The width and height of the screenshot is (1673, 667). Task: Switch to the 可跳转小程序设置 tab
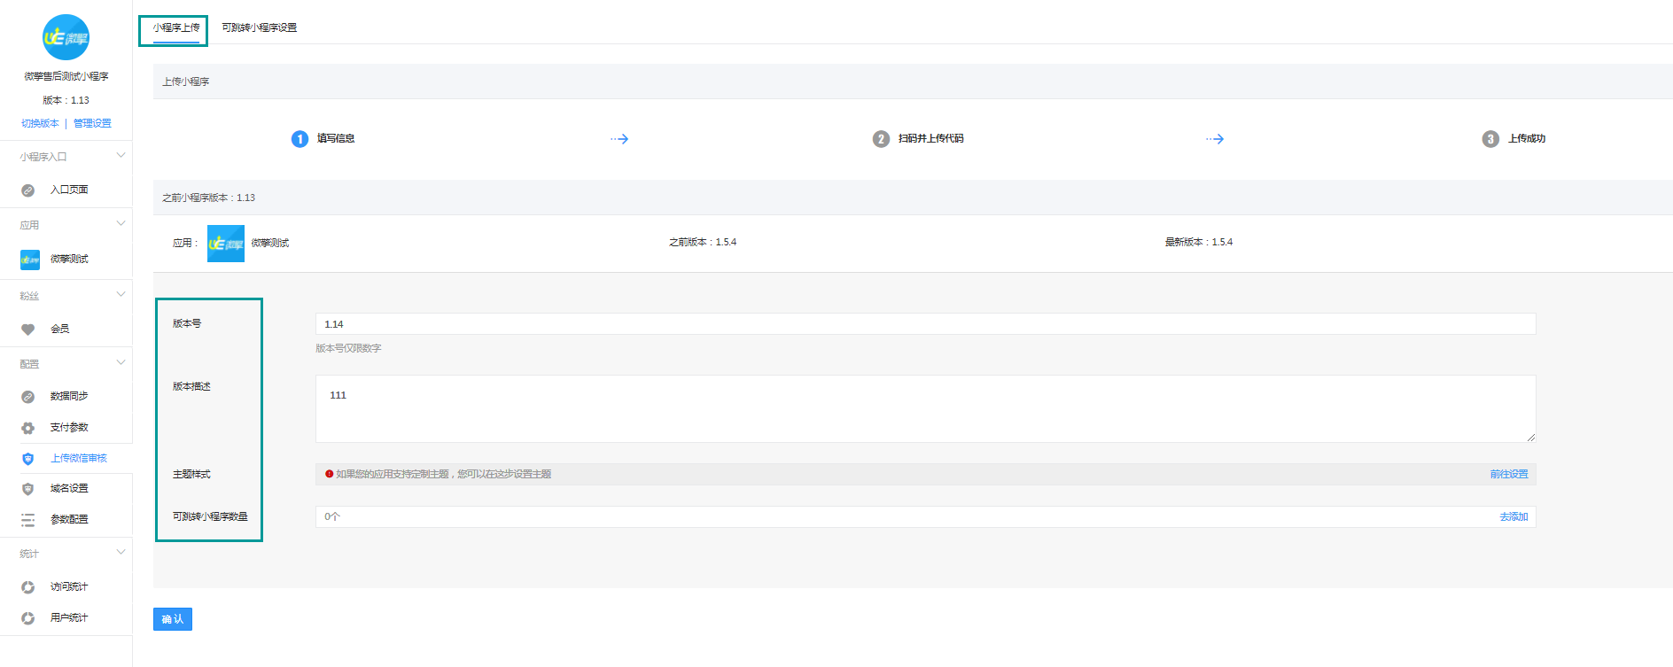click(x=259, y=28)
